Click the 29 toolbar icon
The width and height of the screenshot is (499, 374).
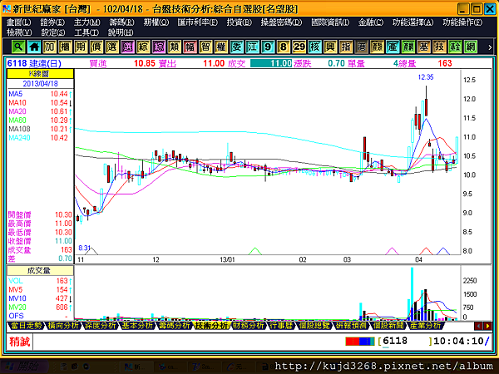pyautogui.click(x=299, y=47)
